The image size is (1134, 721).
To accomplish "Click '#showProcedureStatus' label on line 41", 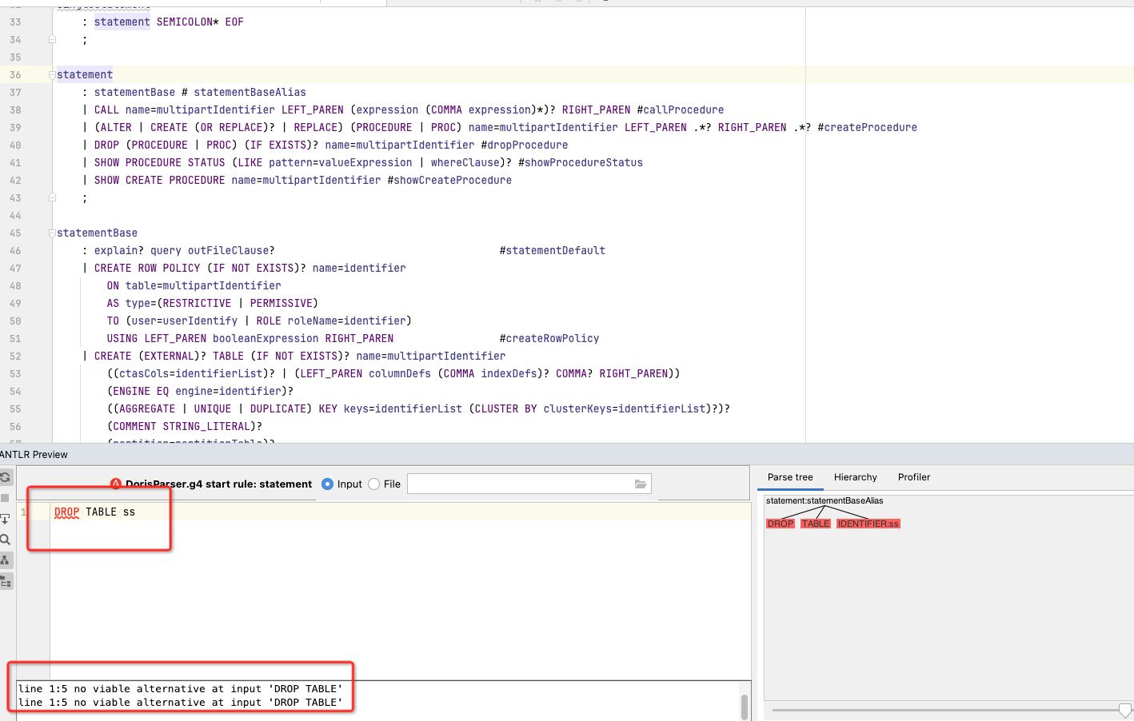I will tap(581, 163).
